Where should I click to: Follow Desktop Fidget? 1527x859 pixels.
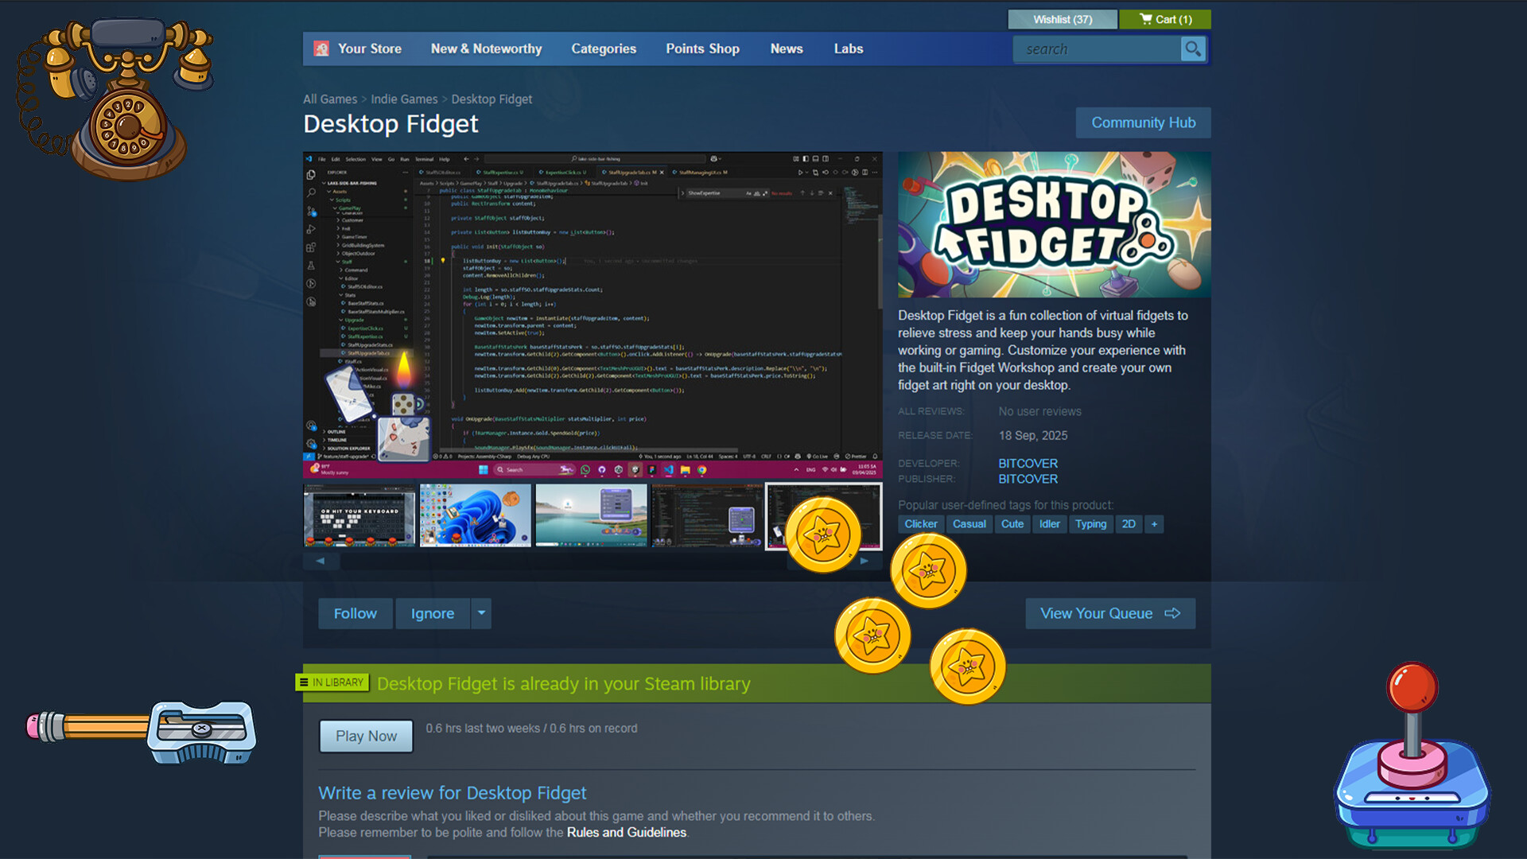(355, 613)
